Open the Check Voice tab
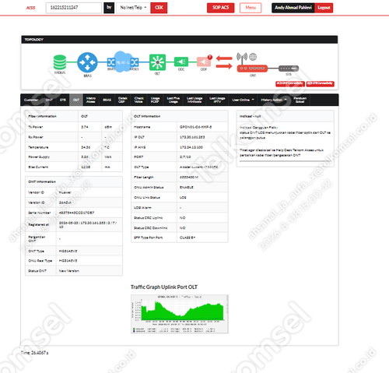The width and height of the screenshot is (389, 373). point(138,100)
